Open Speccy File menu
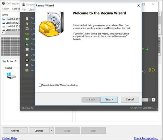 (x=24, y=10)
